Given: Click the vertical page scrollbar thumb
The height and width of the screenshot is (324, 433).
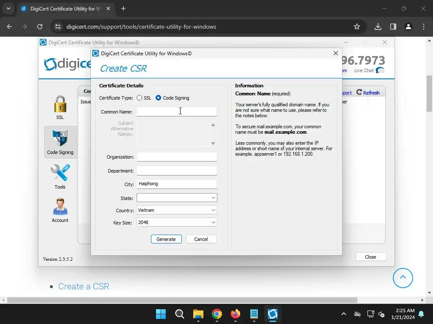Looking at the screenshot, I should click(x=429, y=94).
